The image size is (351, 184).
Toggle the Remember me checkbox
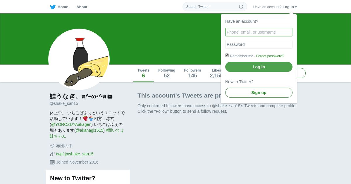click(227, 55)
